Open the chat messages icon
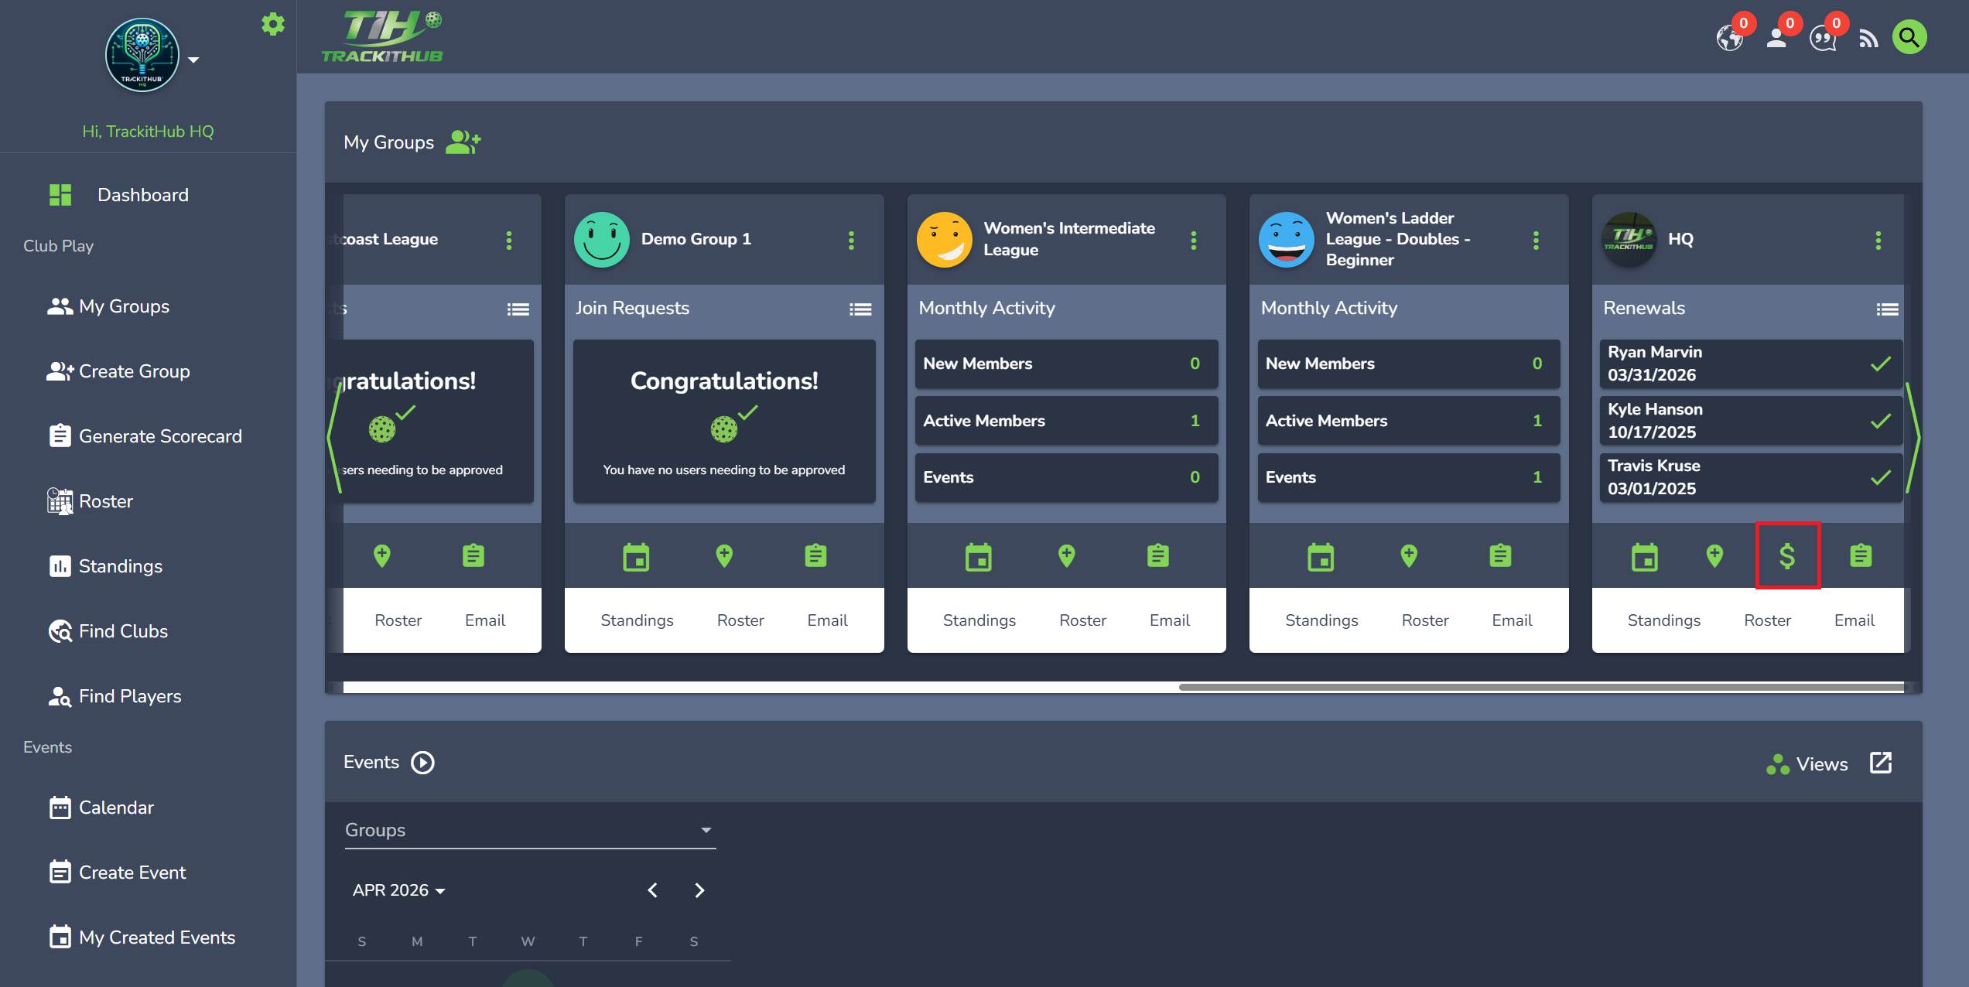The height and width of the screenshot is (987, 1969). coord(1824,39)
